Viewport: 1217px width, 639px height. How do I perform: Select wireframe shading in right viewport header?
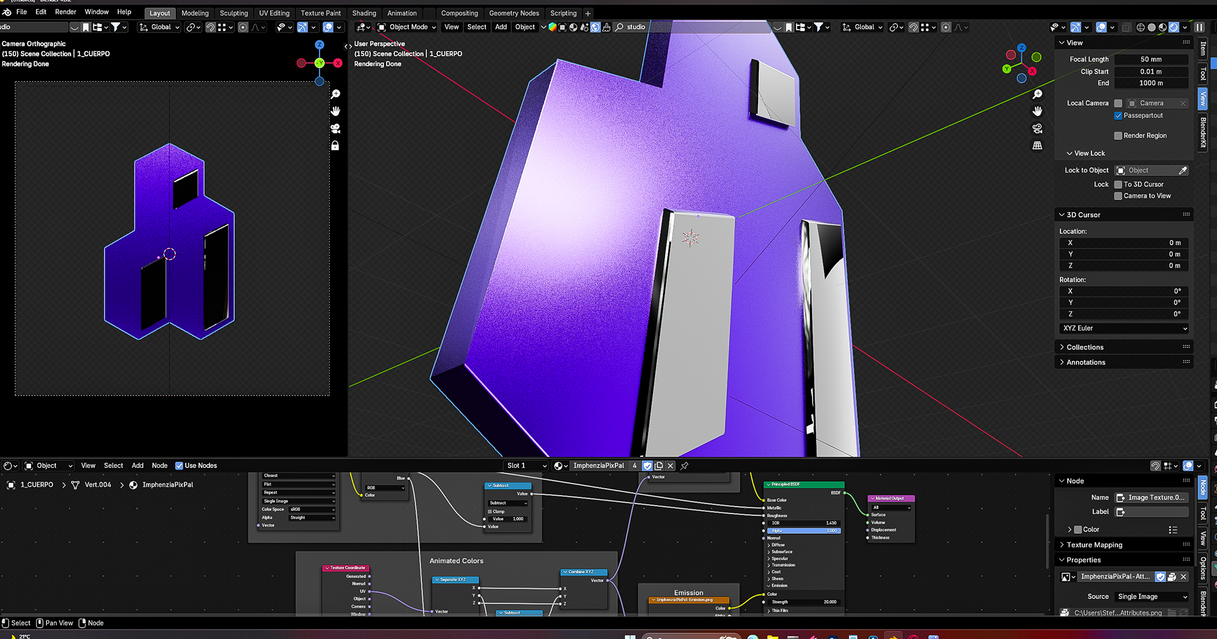pyautogui.click(x=1141, y=27)
